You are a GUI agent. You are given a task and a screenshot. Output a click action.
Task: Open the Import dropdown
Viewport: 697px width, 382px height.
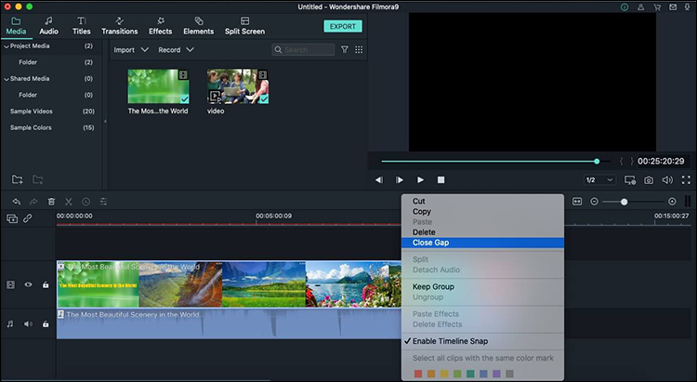131,50
